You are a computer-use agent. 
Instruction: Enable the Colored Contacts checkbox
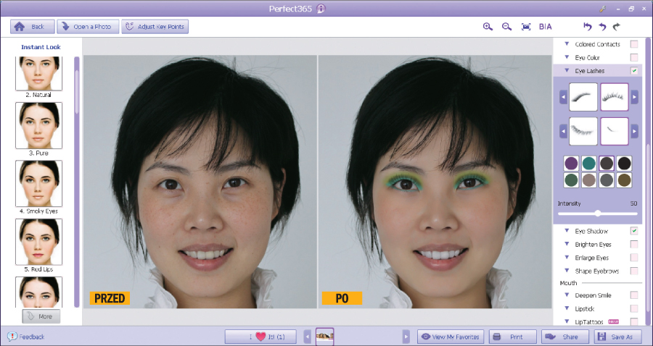coord(634,44)
